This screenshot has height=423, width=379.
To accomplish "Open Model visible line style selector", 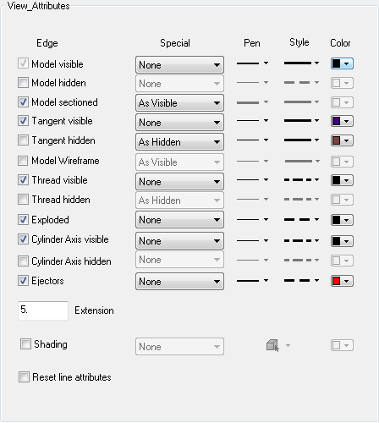I will click(x=301, y=63).
